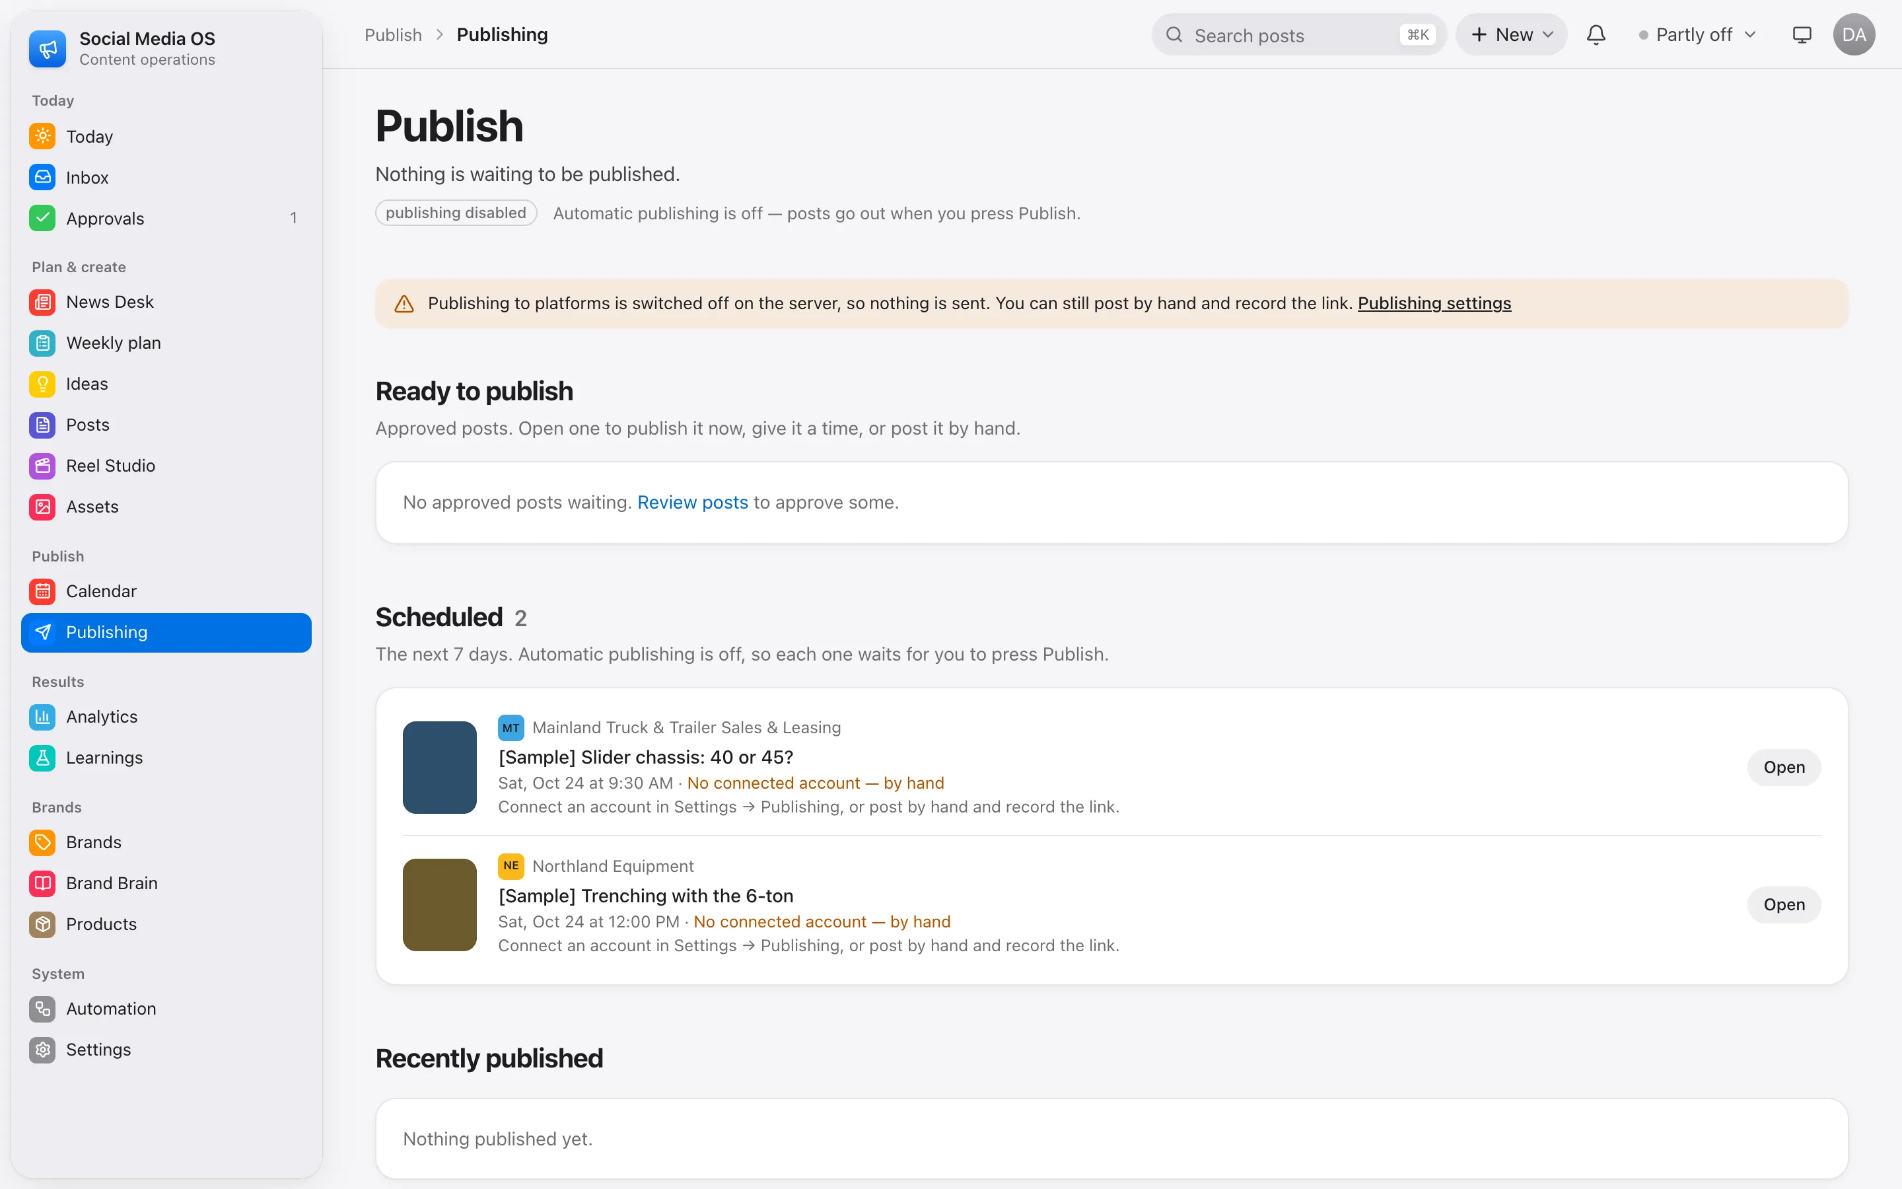This screenshot has height=1189, width=1902.
Task: Click the warning triangle in banner
Action: (404, 304)
